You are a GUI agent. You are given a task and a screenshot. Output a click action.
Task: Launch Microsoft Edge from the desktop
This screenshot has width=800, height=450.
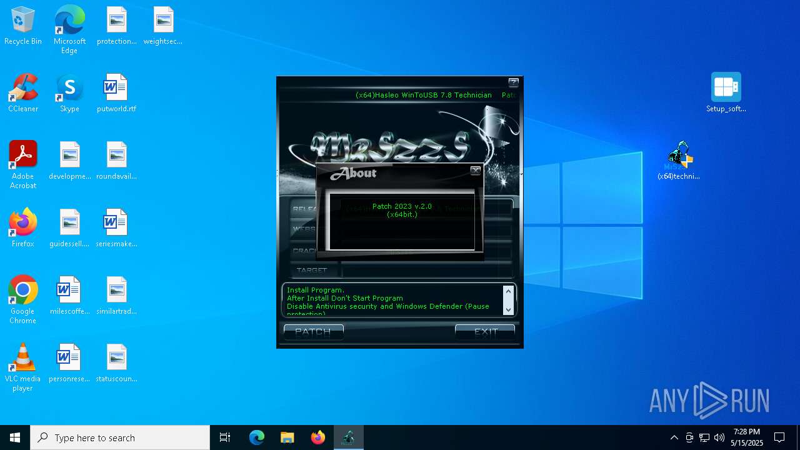pos(69,30)
